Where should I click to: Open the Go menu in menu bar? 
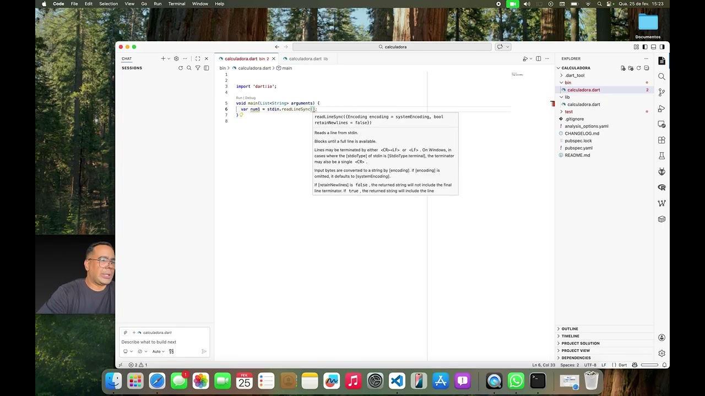pyautogui.click(x=144, y=4)
